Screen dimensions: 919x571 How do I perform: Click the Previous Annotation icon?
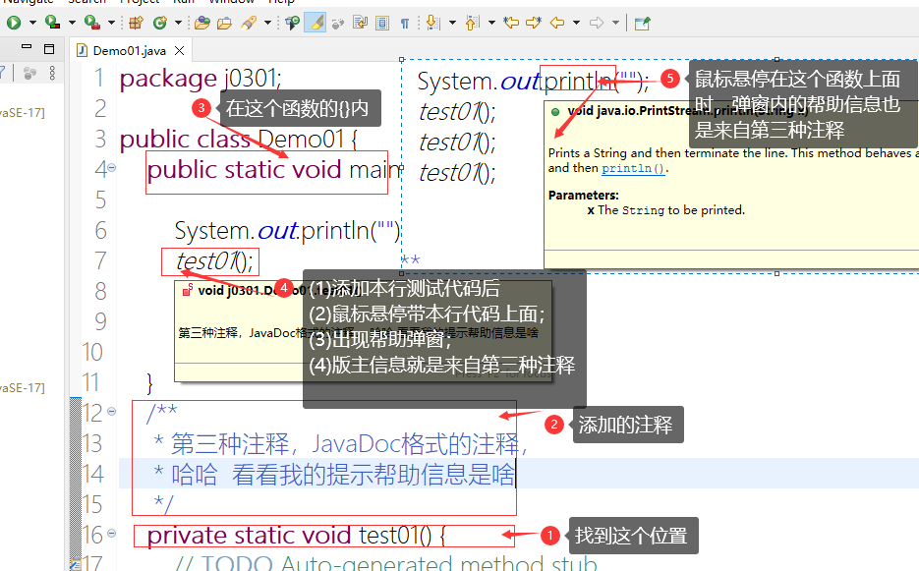(473, 23)
